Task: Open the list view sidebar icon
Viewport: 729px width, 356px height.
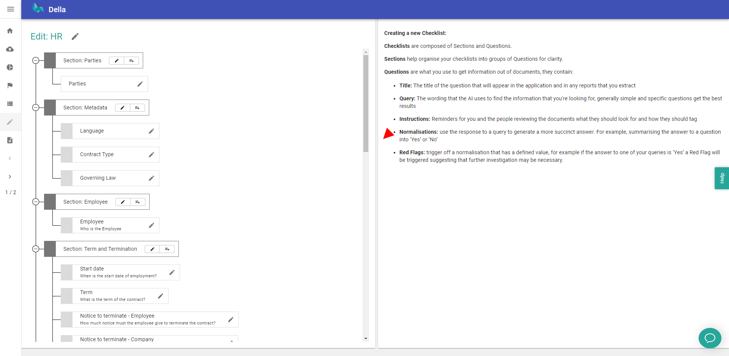Action: click(10, 104)
